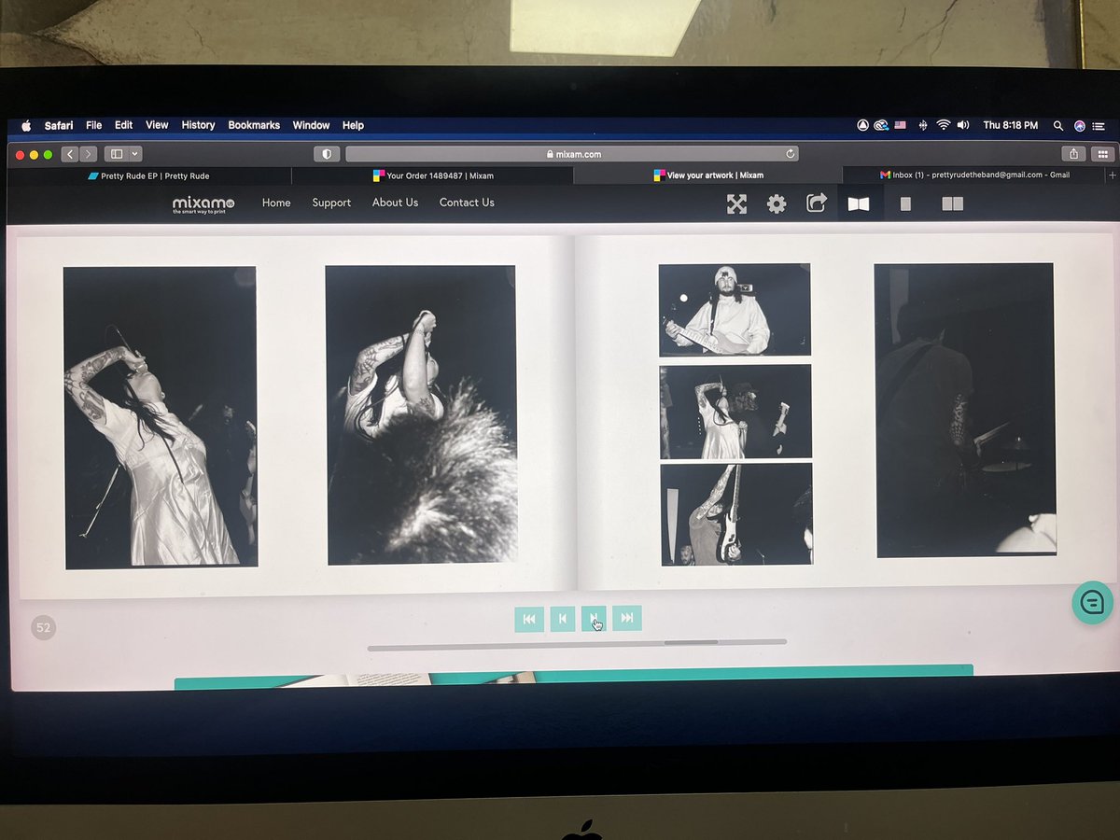Open Home link in Mixam navbar
The height and width of the screenshot is (840, 1120).
click(276, 203)
